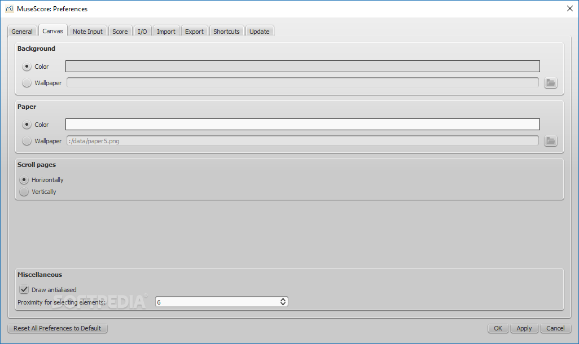Confirm with the OK button

[498, 328]
